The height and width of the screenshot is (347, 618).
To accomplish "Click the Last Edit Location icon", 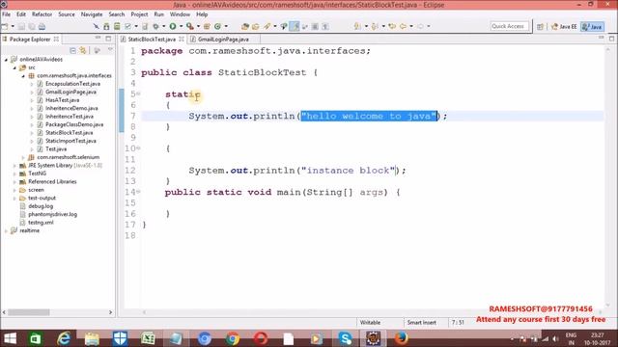I will 392,26.
